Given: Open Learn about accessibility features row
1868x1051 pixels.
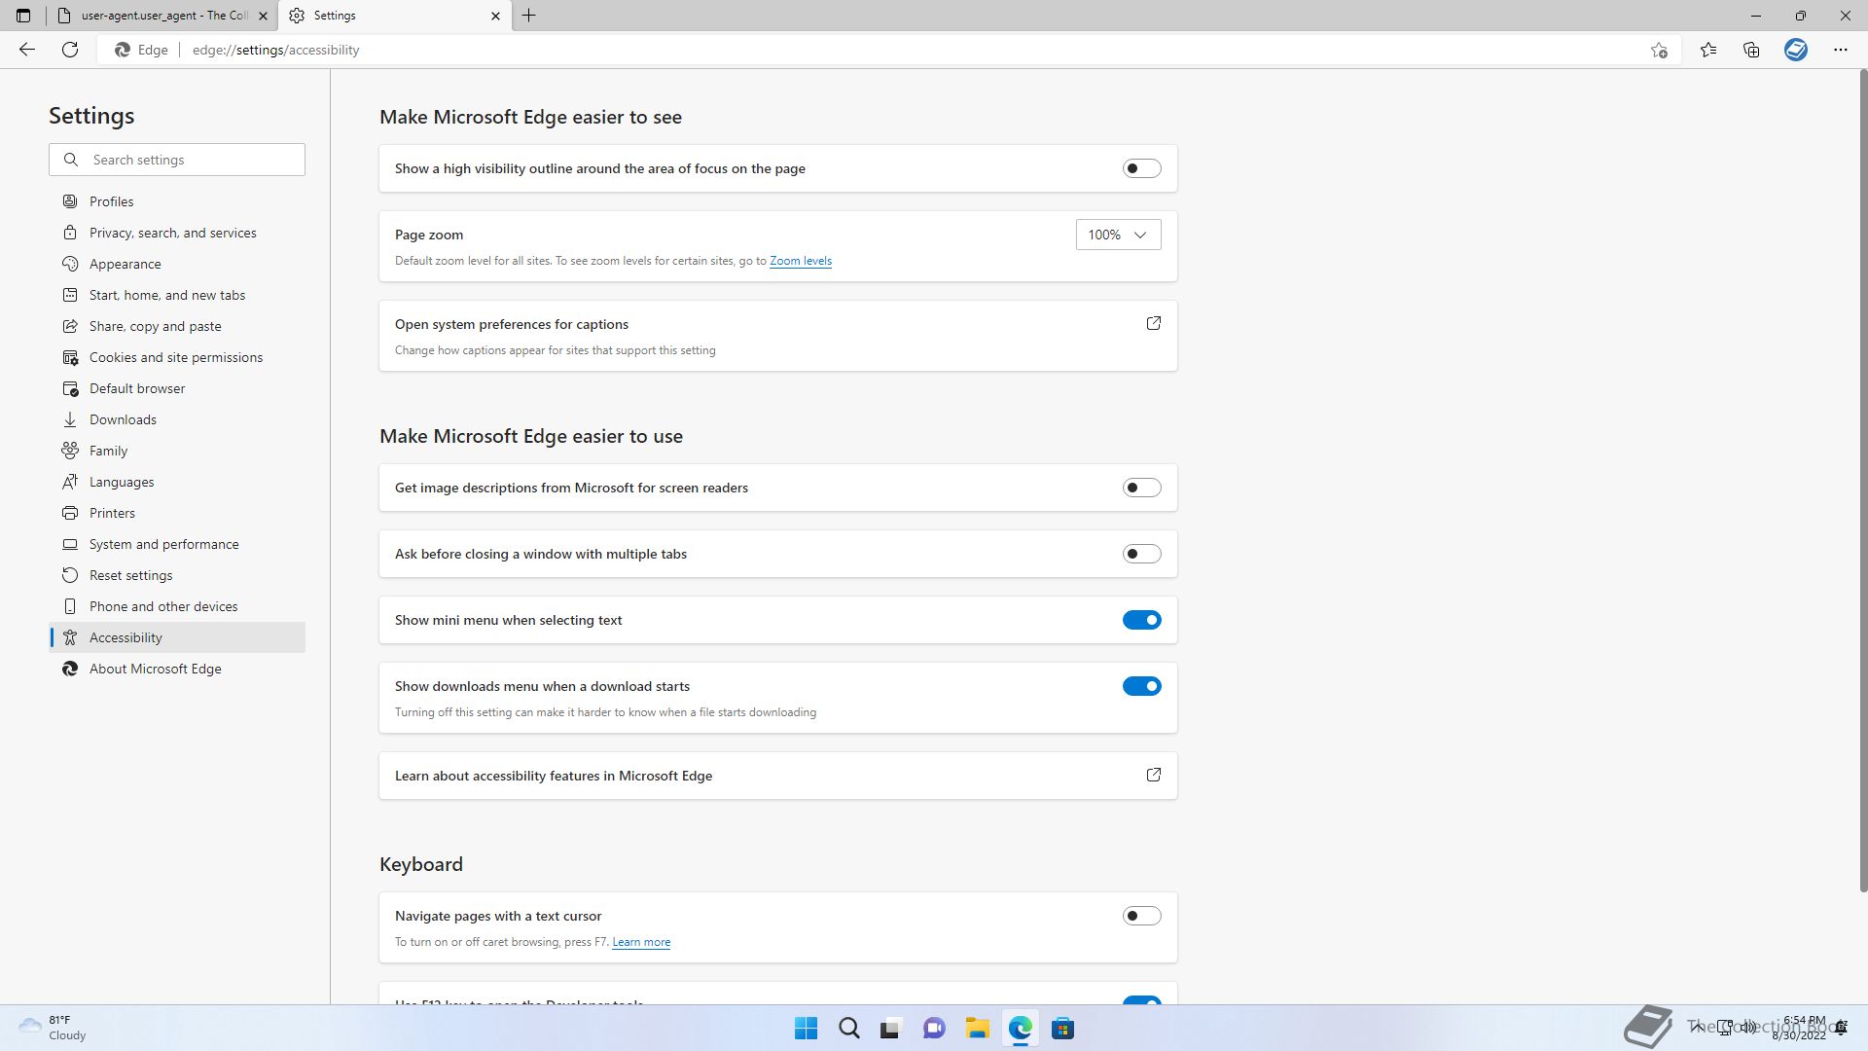Looking at the screenshot, I should pos(778,776).
